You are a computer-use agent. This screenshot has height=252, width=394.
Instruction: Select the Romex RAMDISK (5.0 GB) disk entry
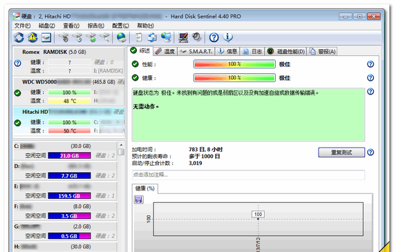click(x=69, y=61)
